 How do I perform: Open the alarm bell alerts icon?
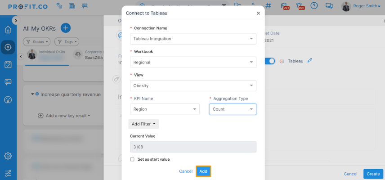(300, 6)
